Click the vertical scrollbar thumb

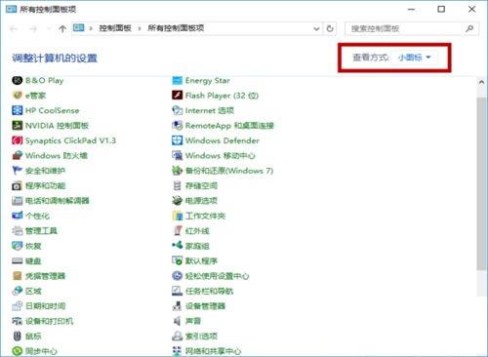click(481, 183)
